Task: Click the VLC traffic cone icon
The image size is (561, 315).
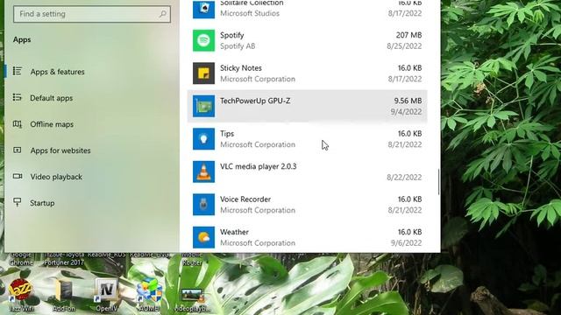Action: (203, 171)
